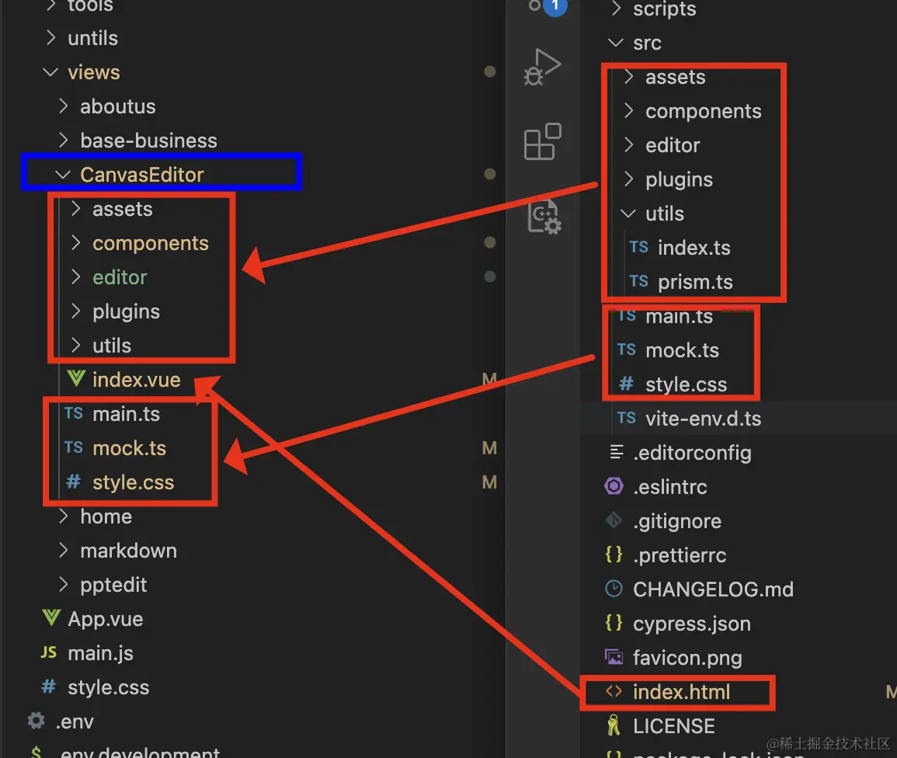Click the clock icon next to CHANGELOG.md
The width and height of the screenshot is (897, 758).
point(614,589)
